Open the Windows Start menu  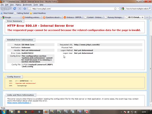4,112
